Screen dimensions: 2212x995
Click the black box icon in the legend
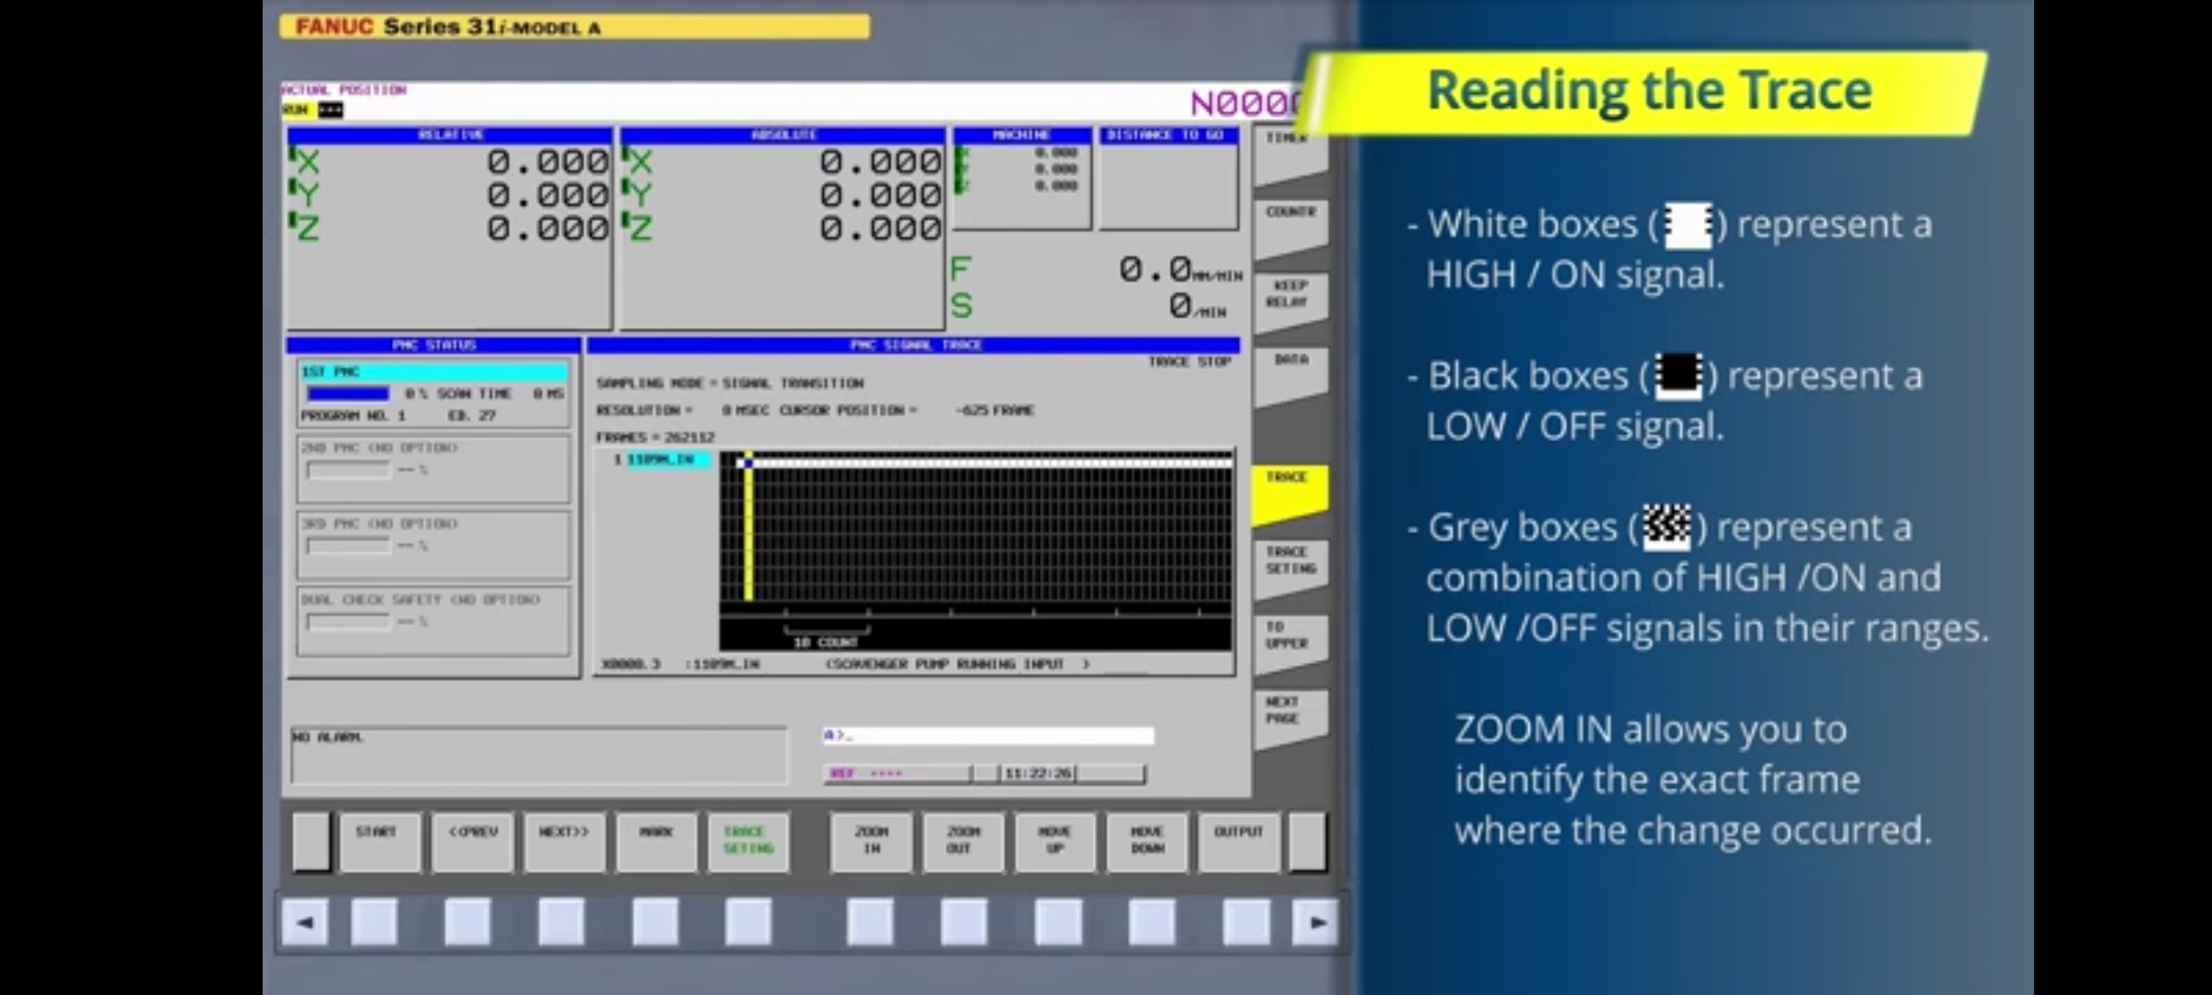(x=1678, y=376)
